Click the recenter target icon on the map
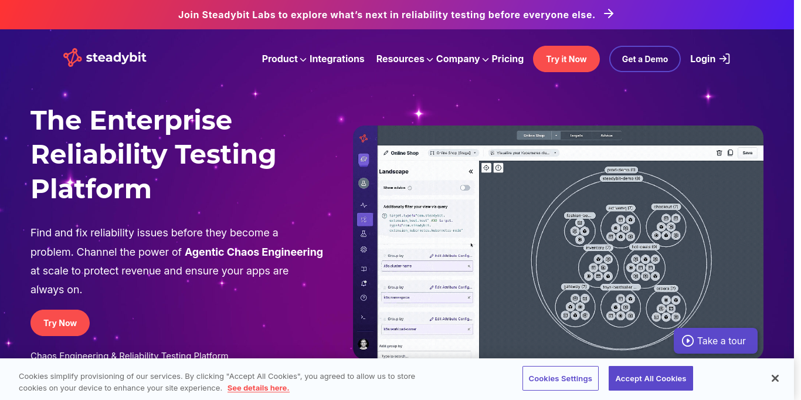The image size is (801, 400). pos(486,168)
